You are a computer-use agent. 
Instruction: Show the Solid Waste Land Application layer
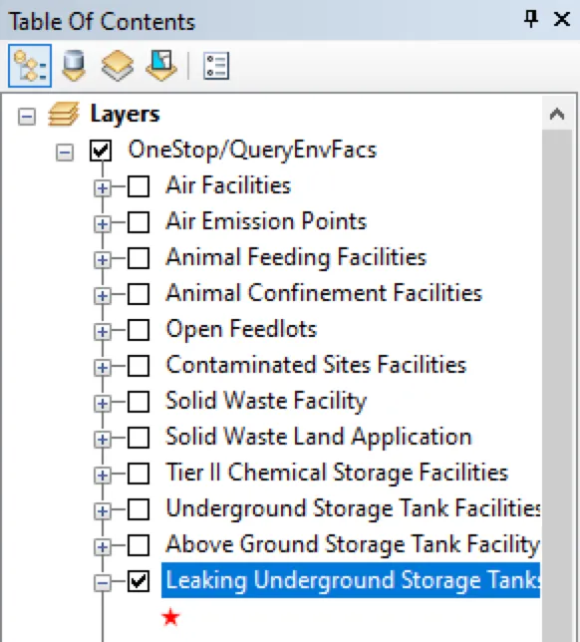[x=139, y=438]
